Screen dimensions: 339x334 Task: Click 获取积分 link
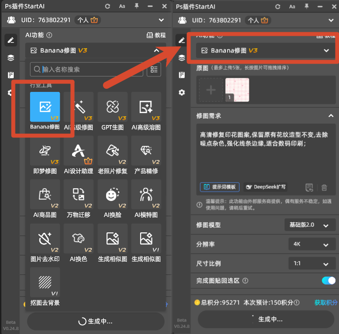[326, 303]
